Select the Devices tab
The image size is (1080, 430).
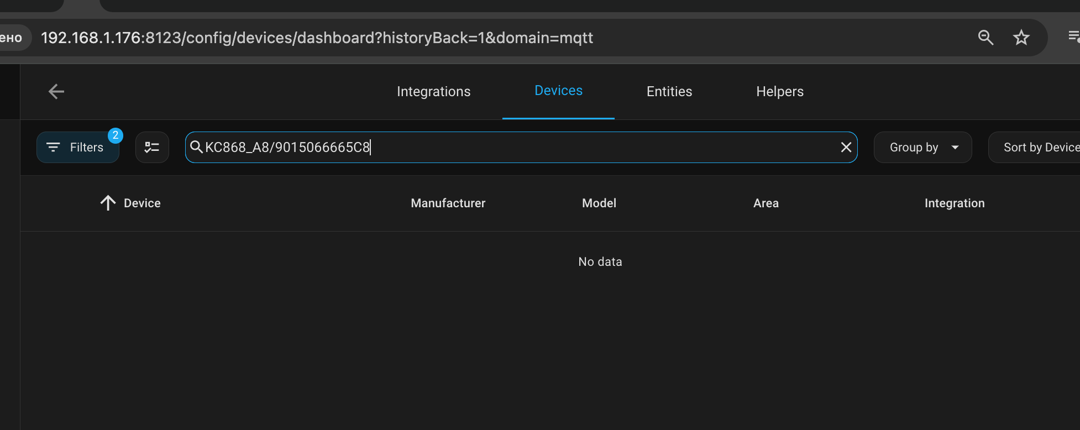558,91
